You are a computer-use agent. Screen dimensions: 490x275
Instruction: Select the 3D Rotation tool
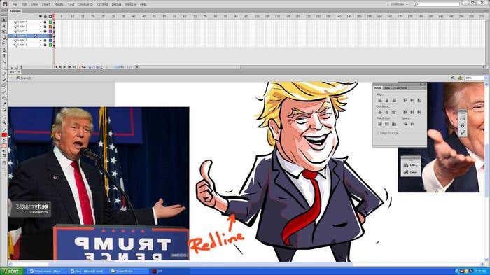click(4, 38)
